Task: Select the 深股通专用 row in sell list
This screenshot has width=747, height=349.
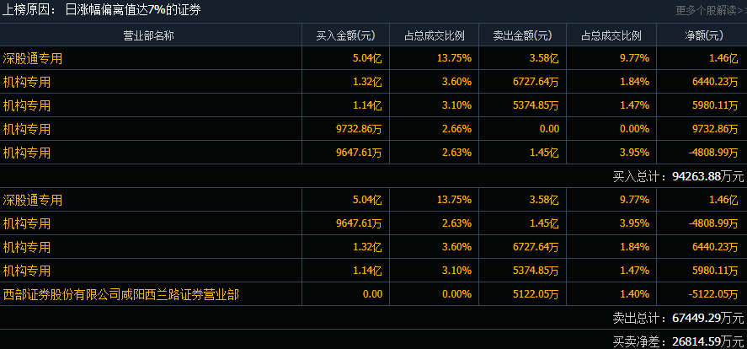Action: [374, 200]
